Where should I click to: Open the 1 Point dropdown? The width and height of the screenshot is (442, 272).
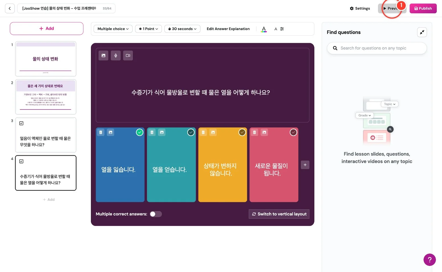(x=148, y=29)
